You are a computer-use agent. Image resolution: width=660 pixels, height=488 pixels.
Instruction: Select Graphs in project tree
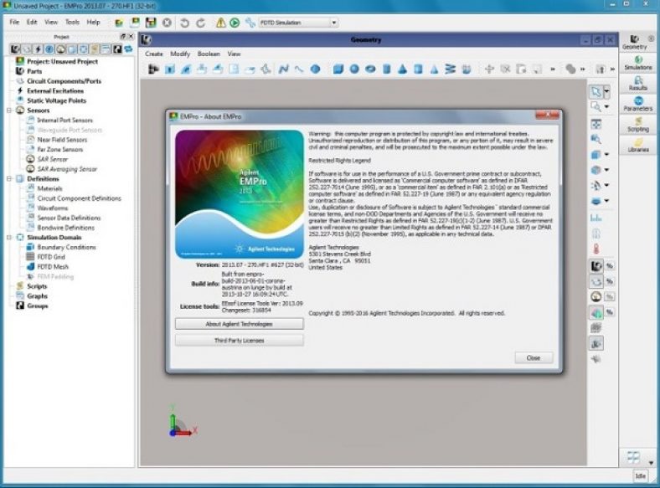tap(37, 295)
